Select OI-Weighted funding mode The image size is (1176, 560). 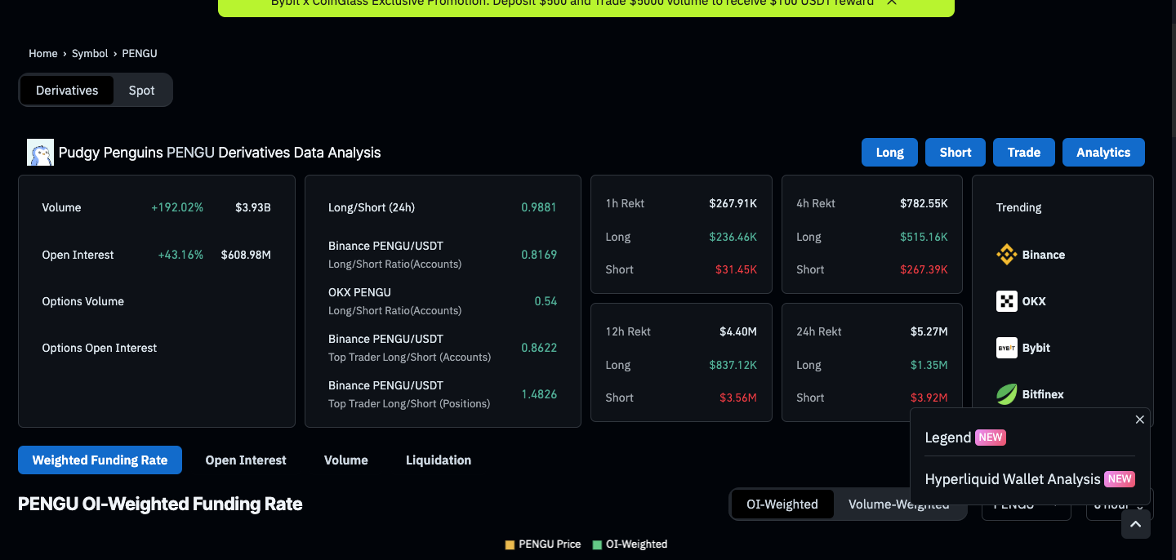tap(782, 504)
